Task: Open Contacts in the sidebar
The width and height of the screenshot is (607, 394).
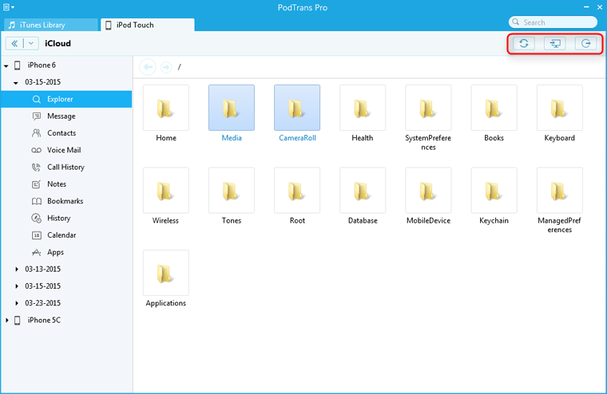Action: 61,133
